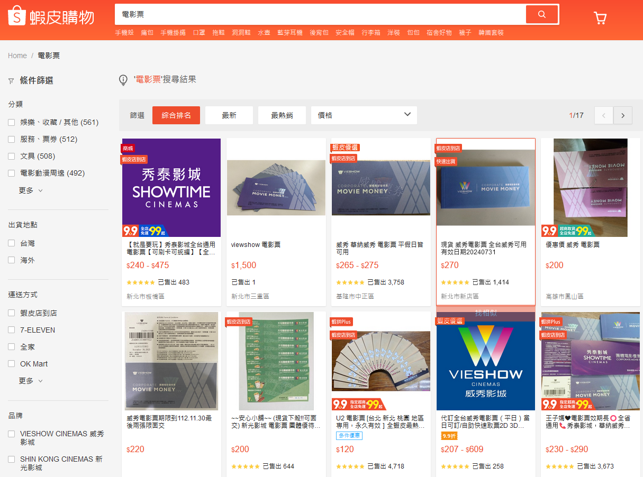
Task: Click the 現貨 威秀電影票 全台威秀可用 title
Action: pyautogui.click(x=484, y=249)
